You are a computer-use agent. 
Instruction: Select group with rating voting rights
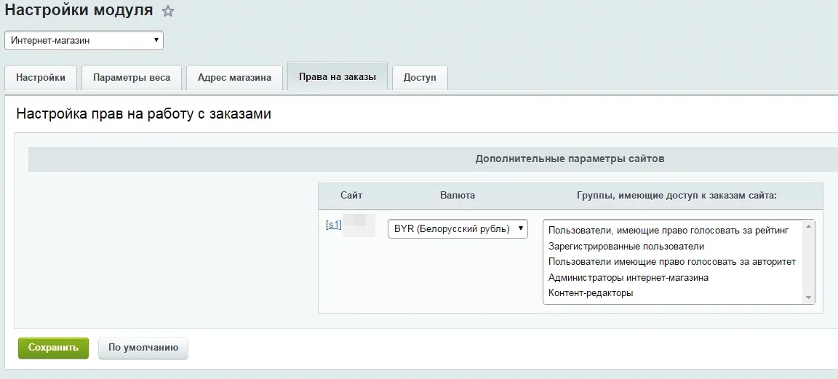(x=669, y=230)
